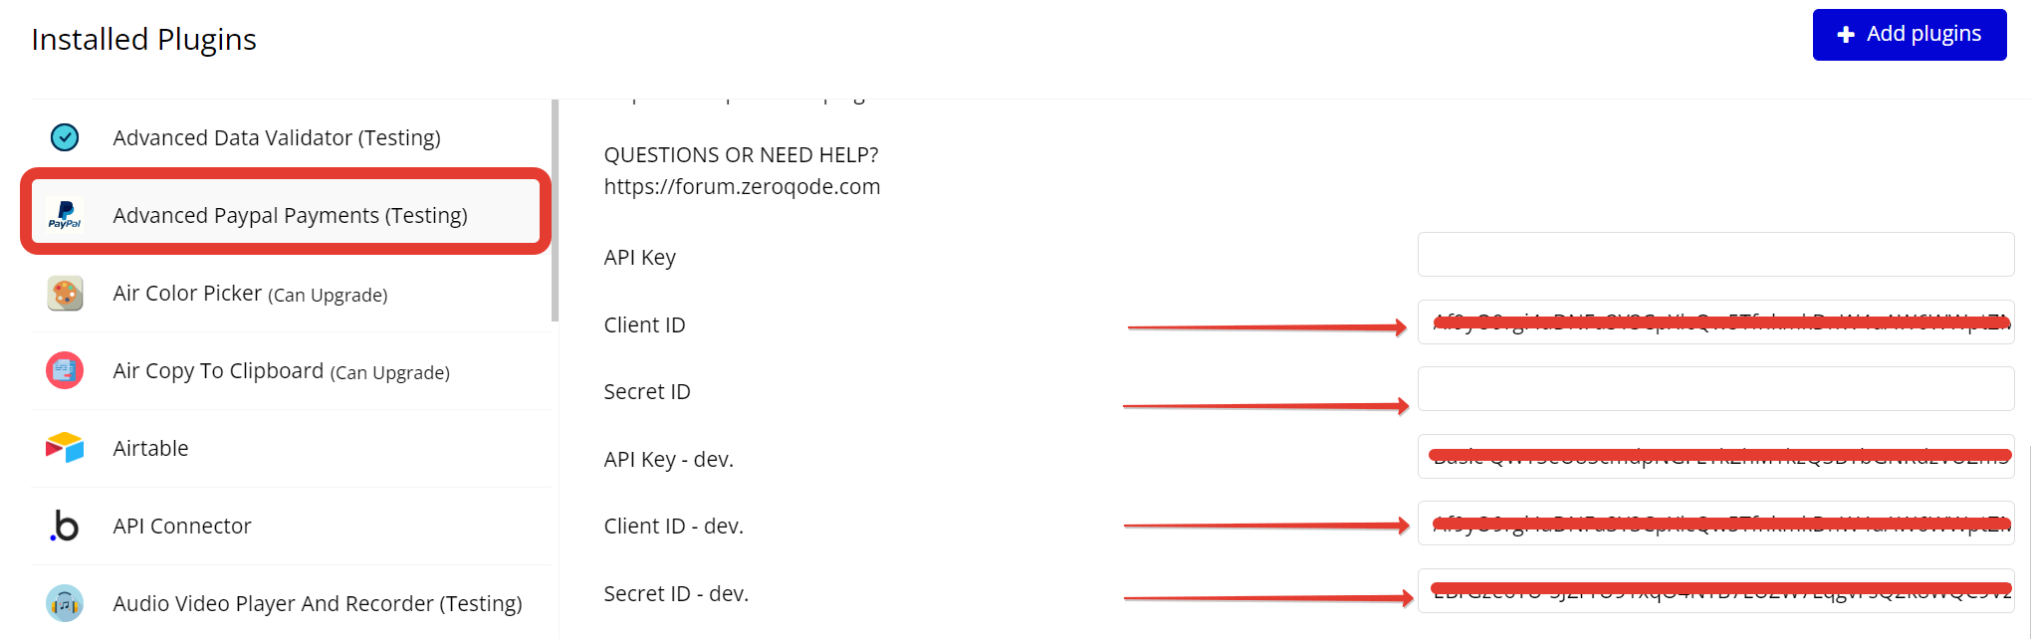Click the API Connector Bubble icon

(x=65, y=526)
